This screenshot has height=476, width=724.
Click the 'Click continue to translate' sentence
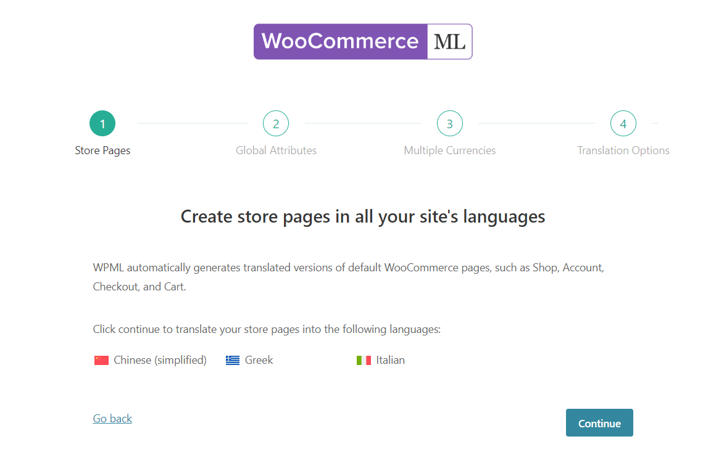coord(267,329)
